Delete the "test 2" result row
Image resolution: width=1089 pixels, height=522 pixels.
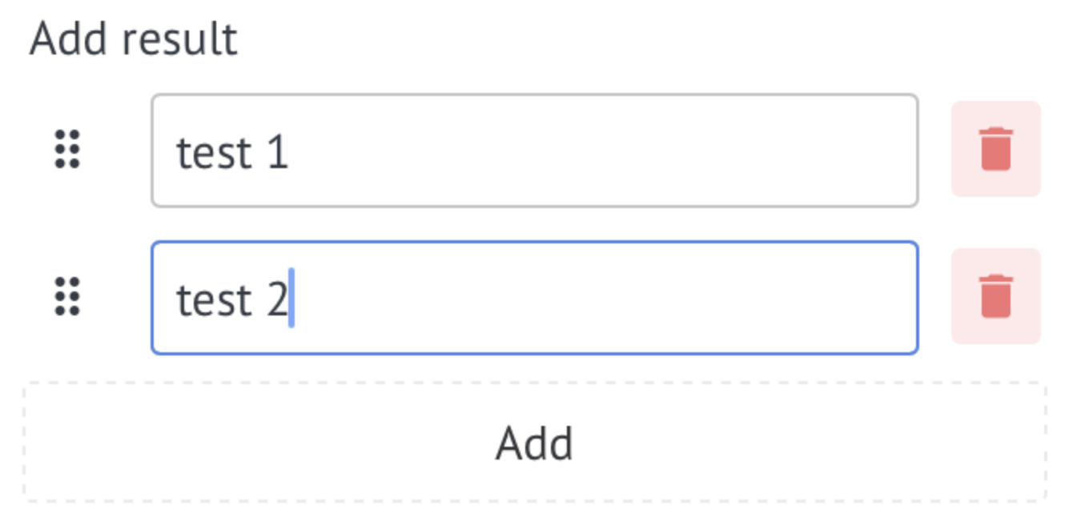coord(995,296)
